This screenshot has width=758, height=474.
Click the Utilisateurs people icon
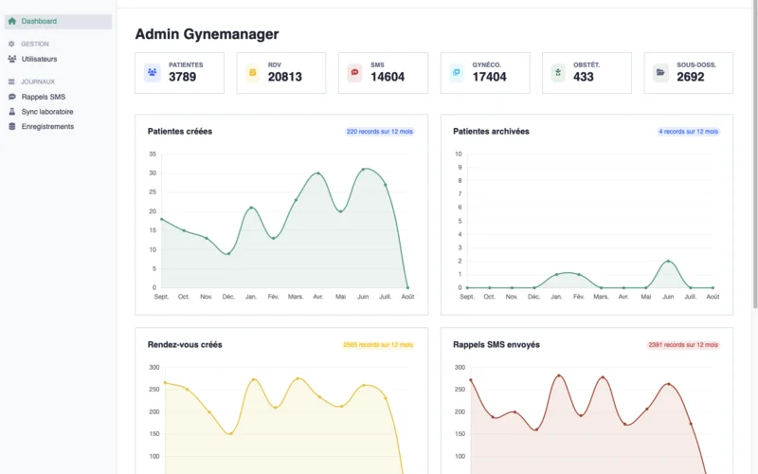tap(12, 59)
